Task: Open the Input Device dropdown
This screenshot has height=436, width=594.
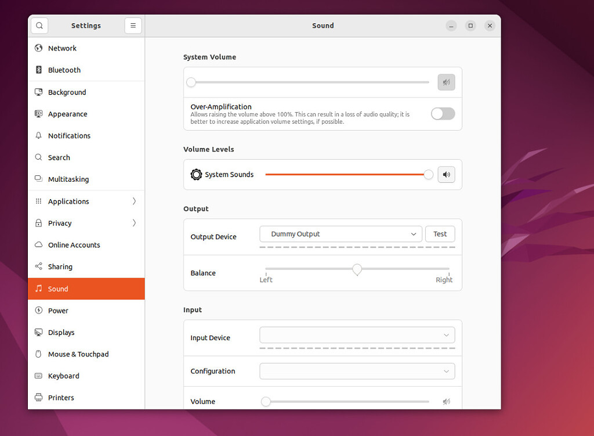Action: point(357,335)
